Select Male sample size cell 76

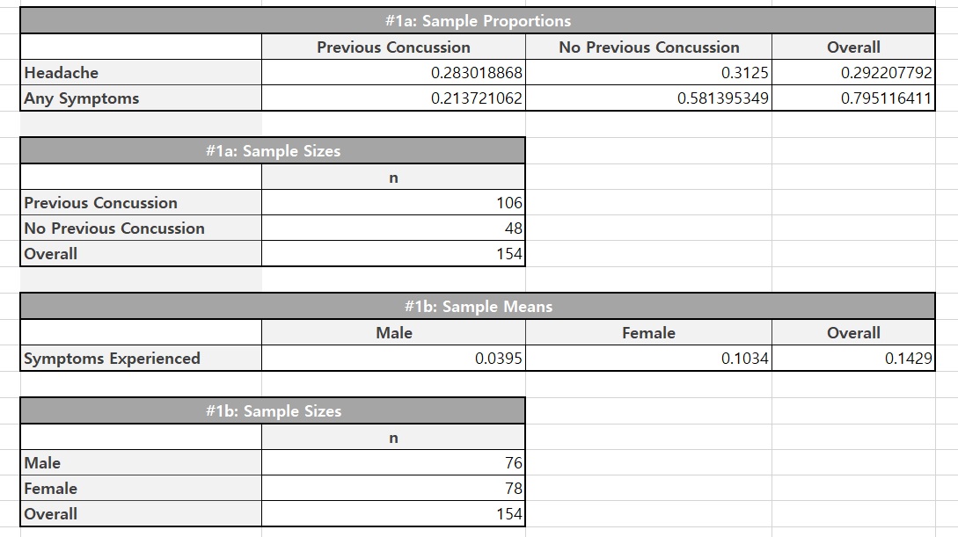point(393,462)
